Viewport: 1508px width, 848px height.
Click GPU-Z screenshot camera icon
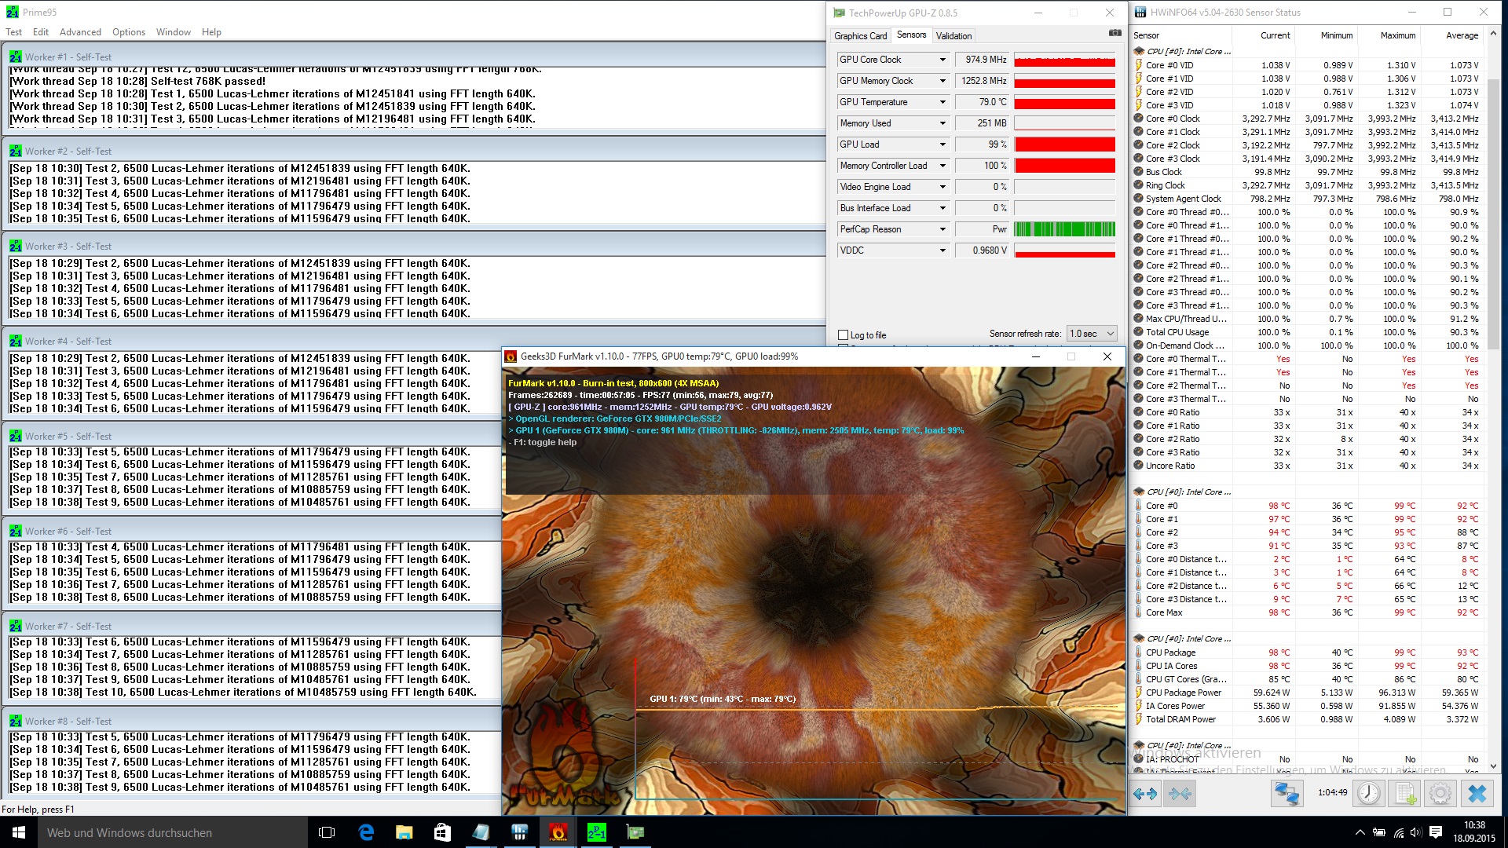pyautogui.click(x=1115, y=33)
